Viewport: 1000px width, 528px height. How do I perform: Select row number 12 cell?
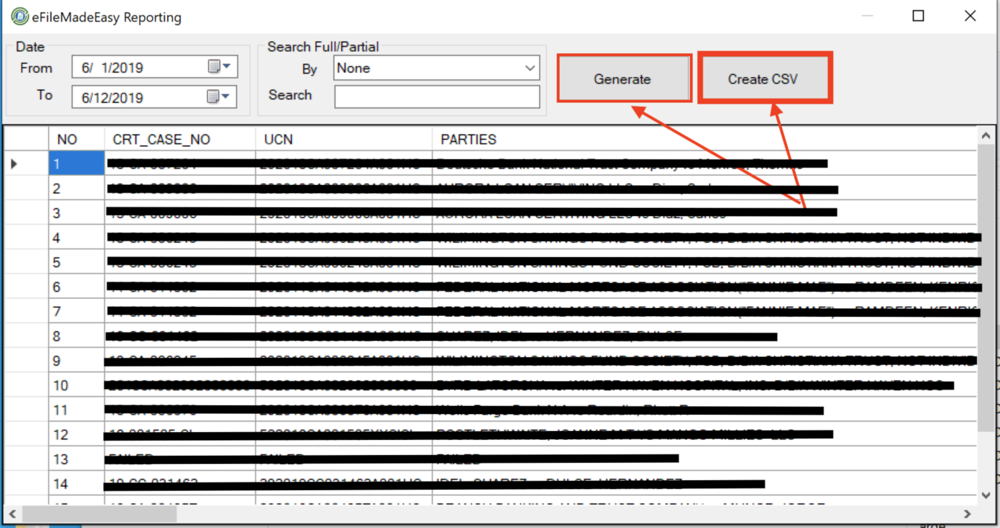pyautogui.click(x=77, y=435)
